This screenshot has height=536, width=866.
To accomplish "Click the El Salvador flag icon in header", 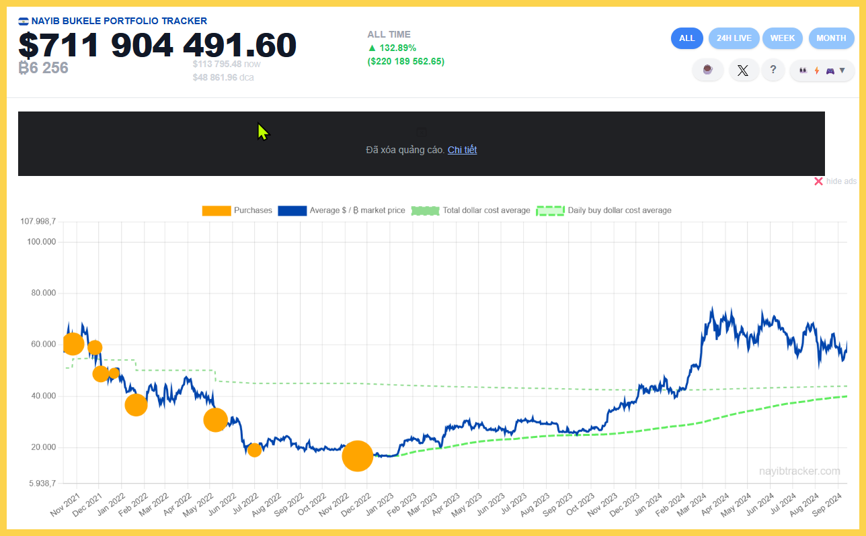I will coord(23,21).
